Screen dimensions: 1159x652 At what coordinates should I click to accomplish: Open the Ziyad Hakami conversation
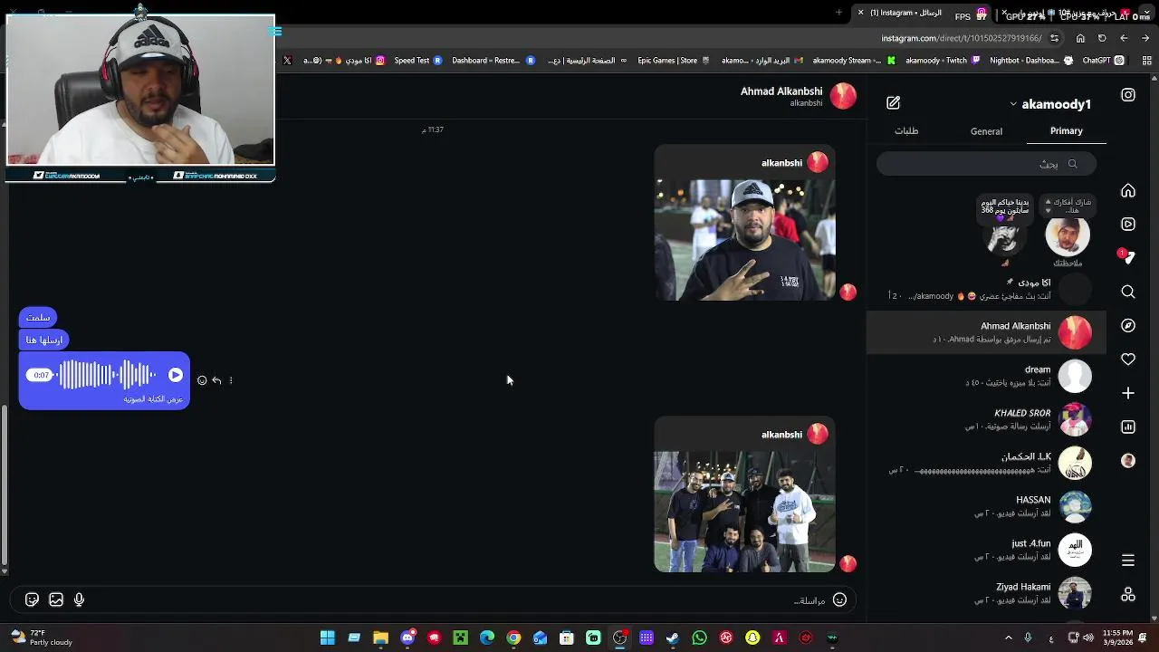tap(986, 593)
